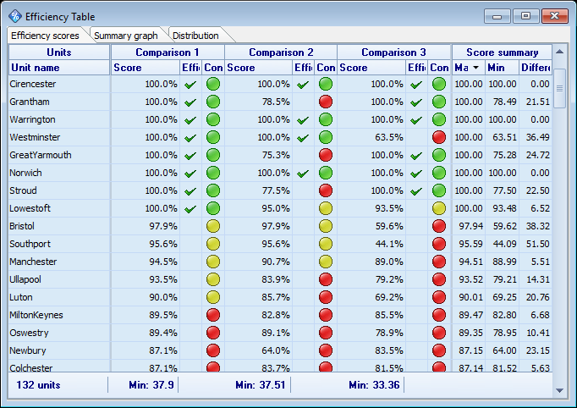Click the Max column sort arrow
Image resolution: width=577 pixels, height=408 pixels.
[x=475, y=68]
